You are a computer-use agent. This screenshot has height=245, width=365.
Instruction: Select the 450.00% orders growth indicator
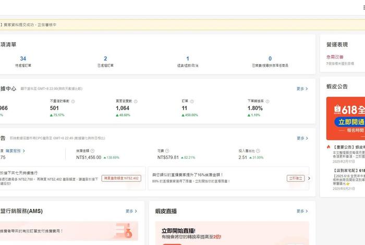(x=190, y=115)
